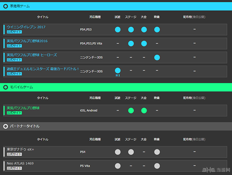The image size is (232, 175).
Task: Click the ステージ dot for 実況パワフルプロ野球2016
Action: pyautogui.click(x=131, y=44)
